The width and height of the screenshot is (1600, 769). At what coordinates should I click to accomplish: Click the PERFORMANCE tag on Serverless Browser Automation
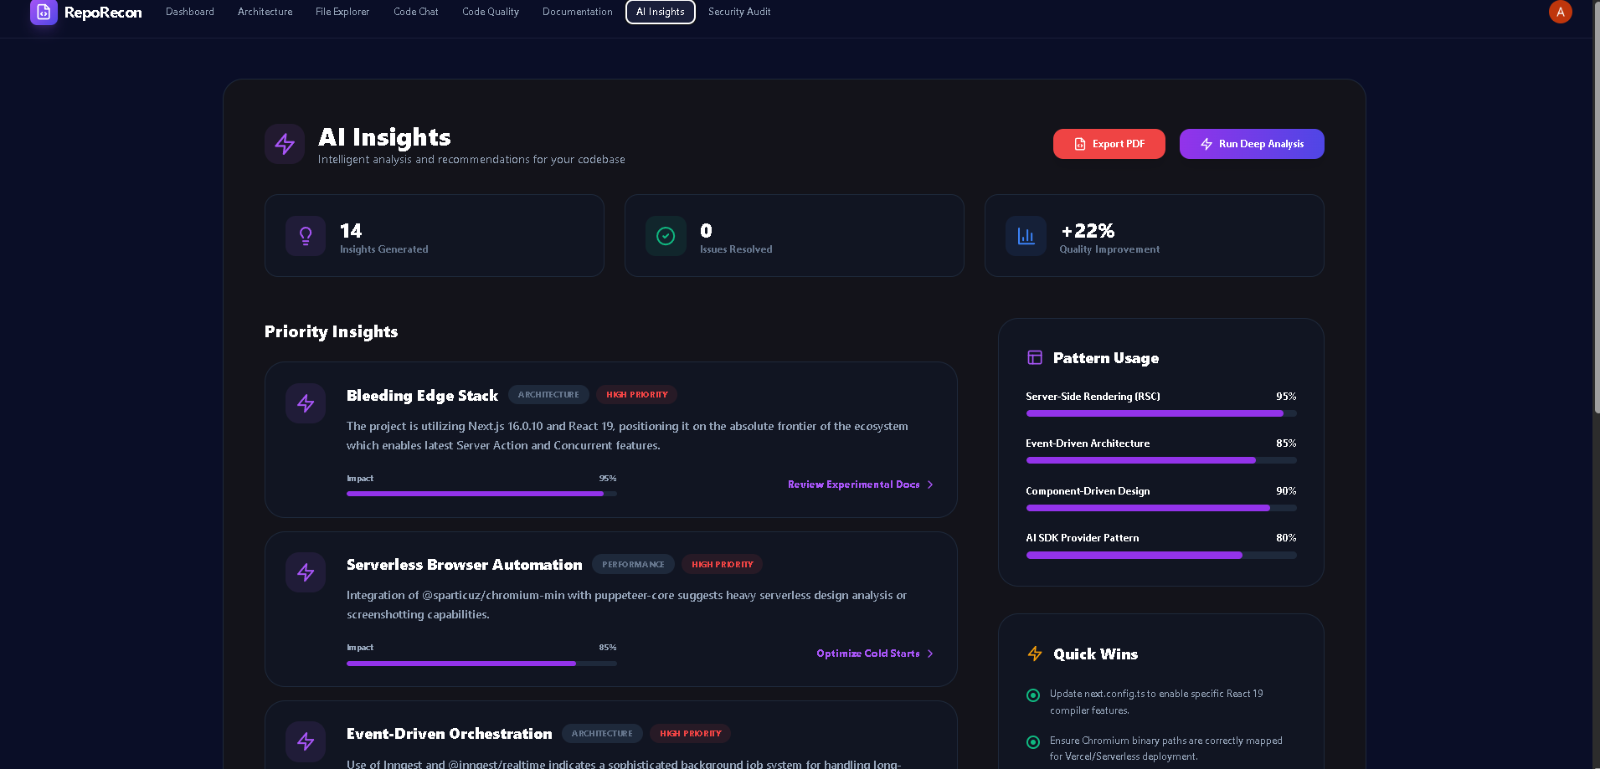(x=633, y=564)
